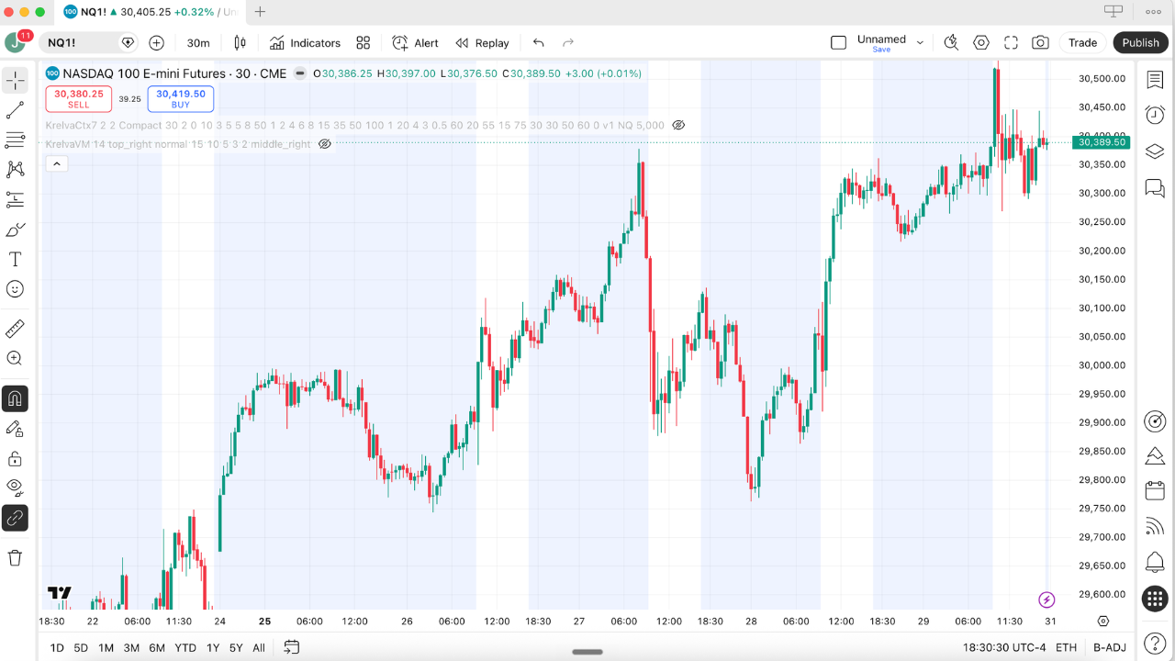Image resolution: width=1175 pixels, height=661 pixels.
Task: Open the new browser tab plus button
Action: [x=260, y=12]
